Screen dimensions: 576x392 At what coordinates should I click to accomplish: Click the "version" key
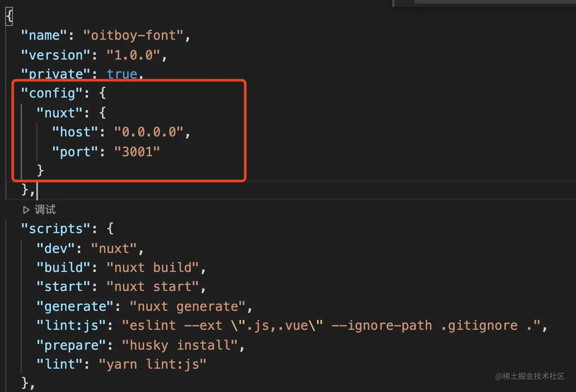(x=56, y=55)
